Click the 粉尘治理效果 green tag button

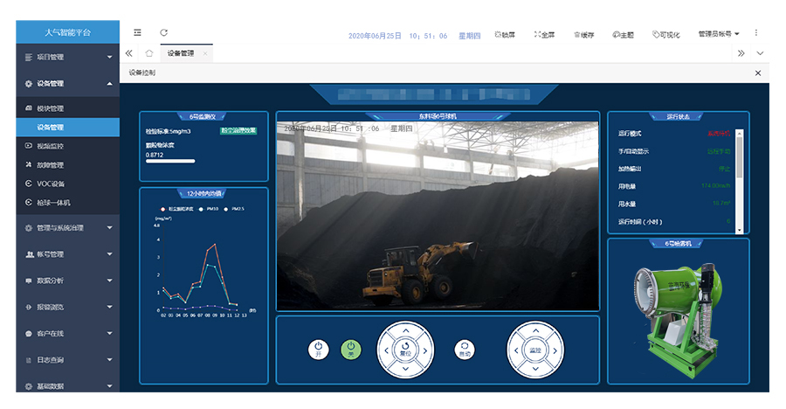238,131
